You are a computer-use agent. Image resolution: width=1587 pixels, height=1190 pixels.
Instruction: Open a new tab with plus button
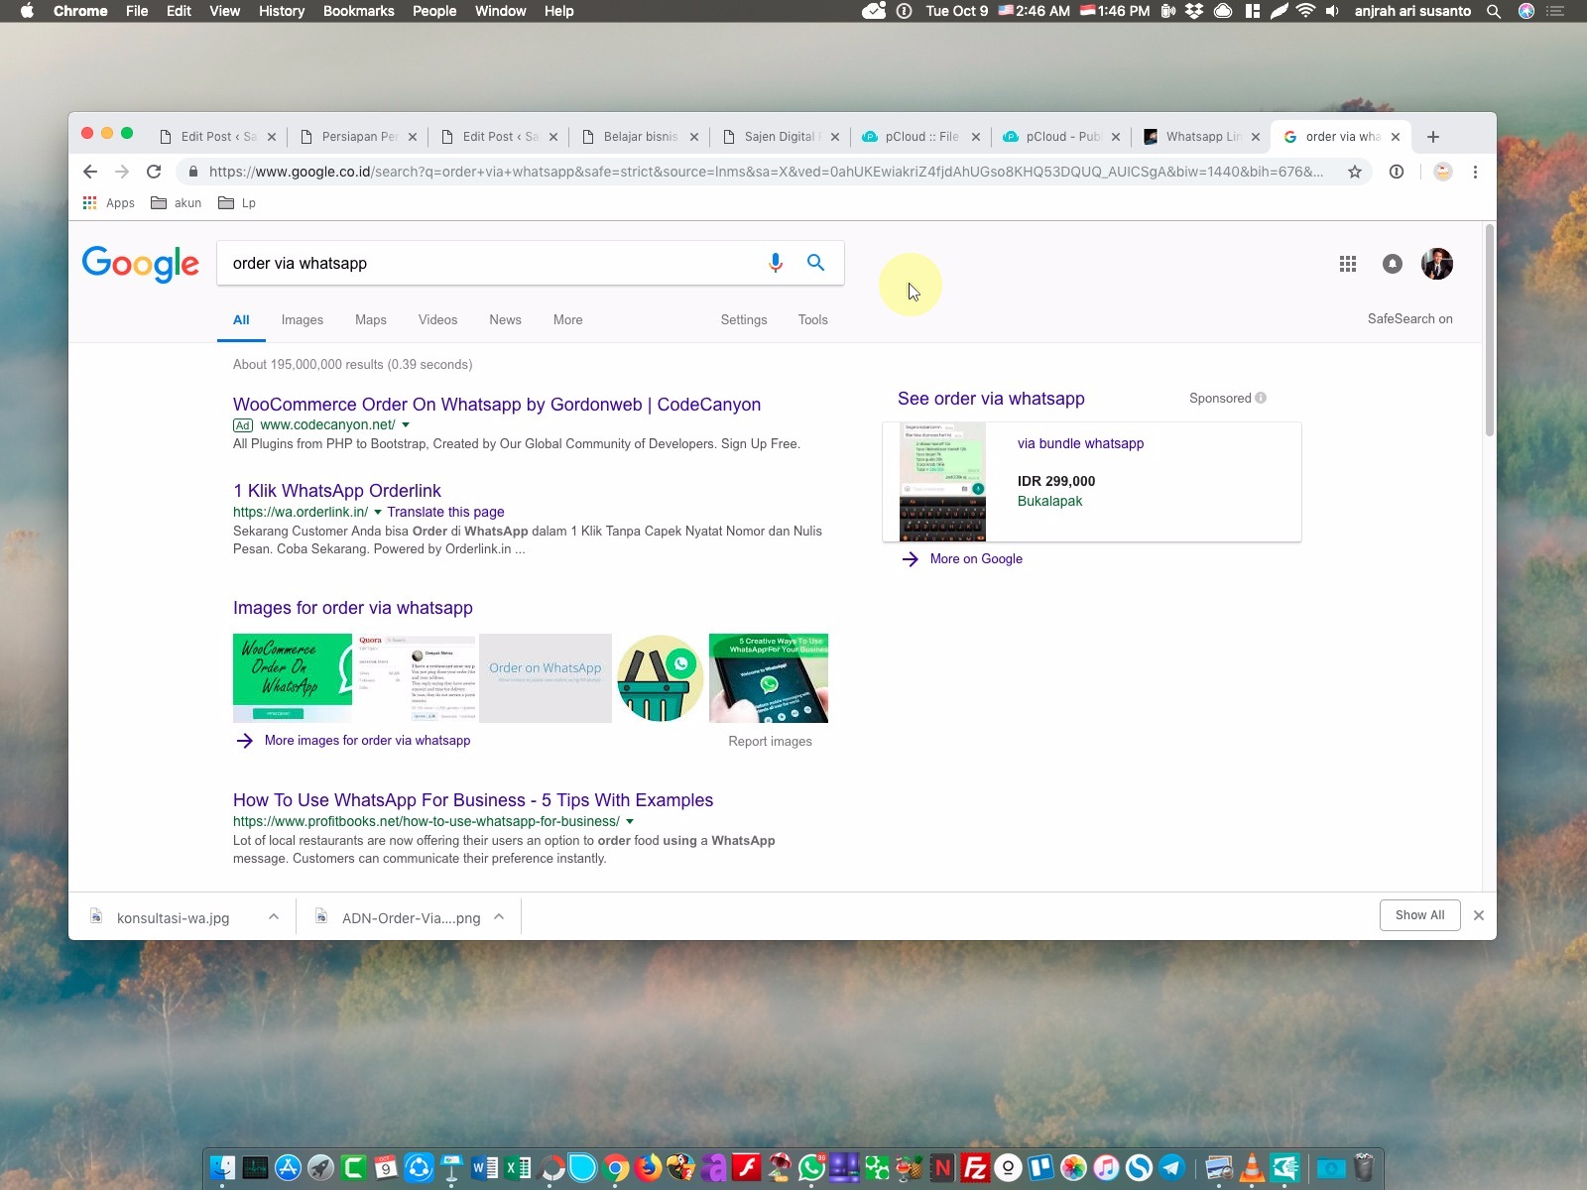(1432, 137)
